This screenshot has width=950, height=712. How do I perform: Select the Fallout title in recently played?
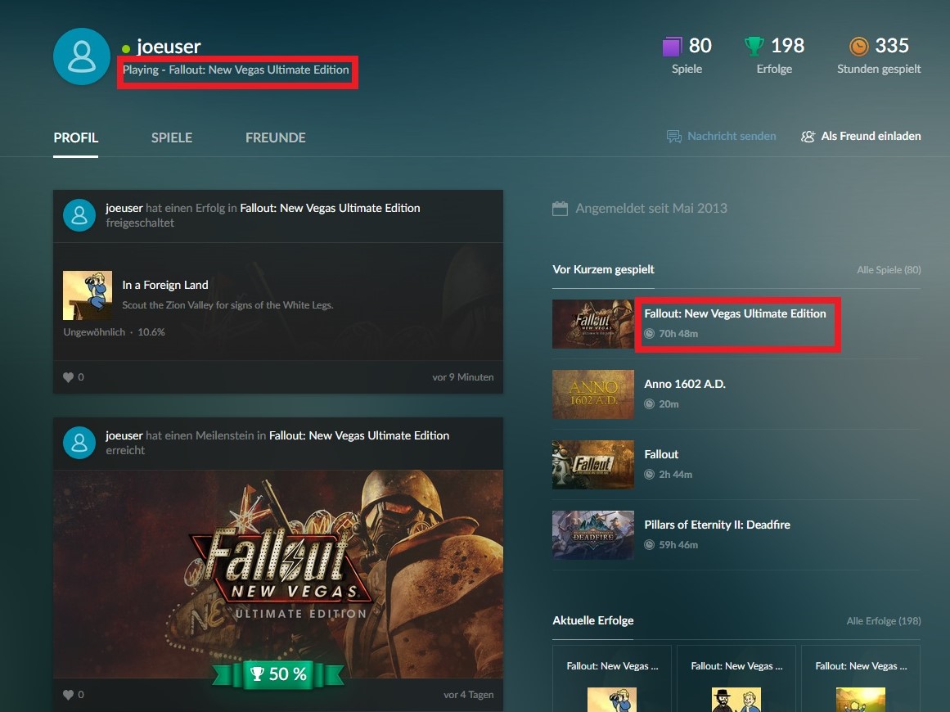click(661, 454)
